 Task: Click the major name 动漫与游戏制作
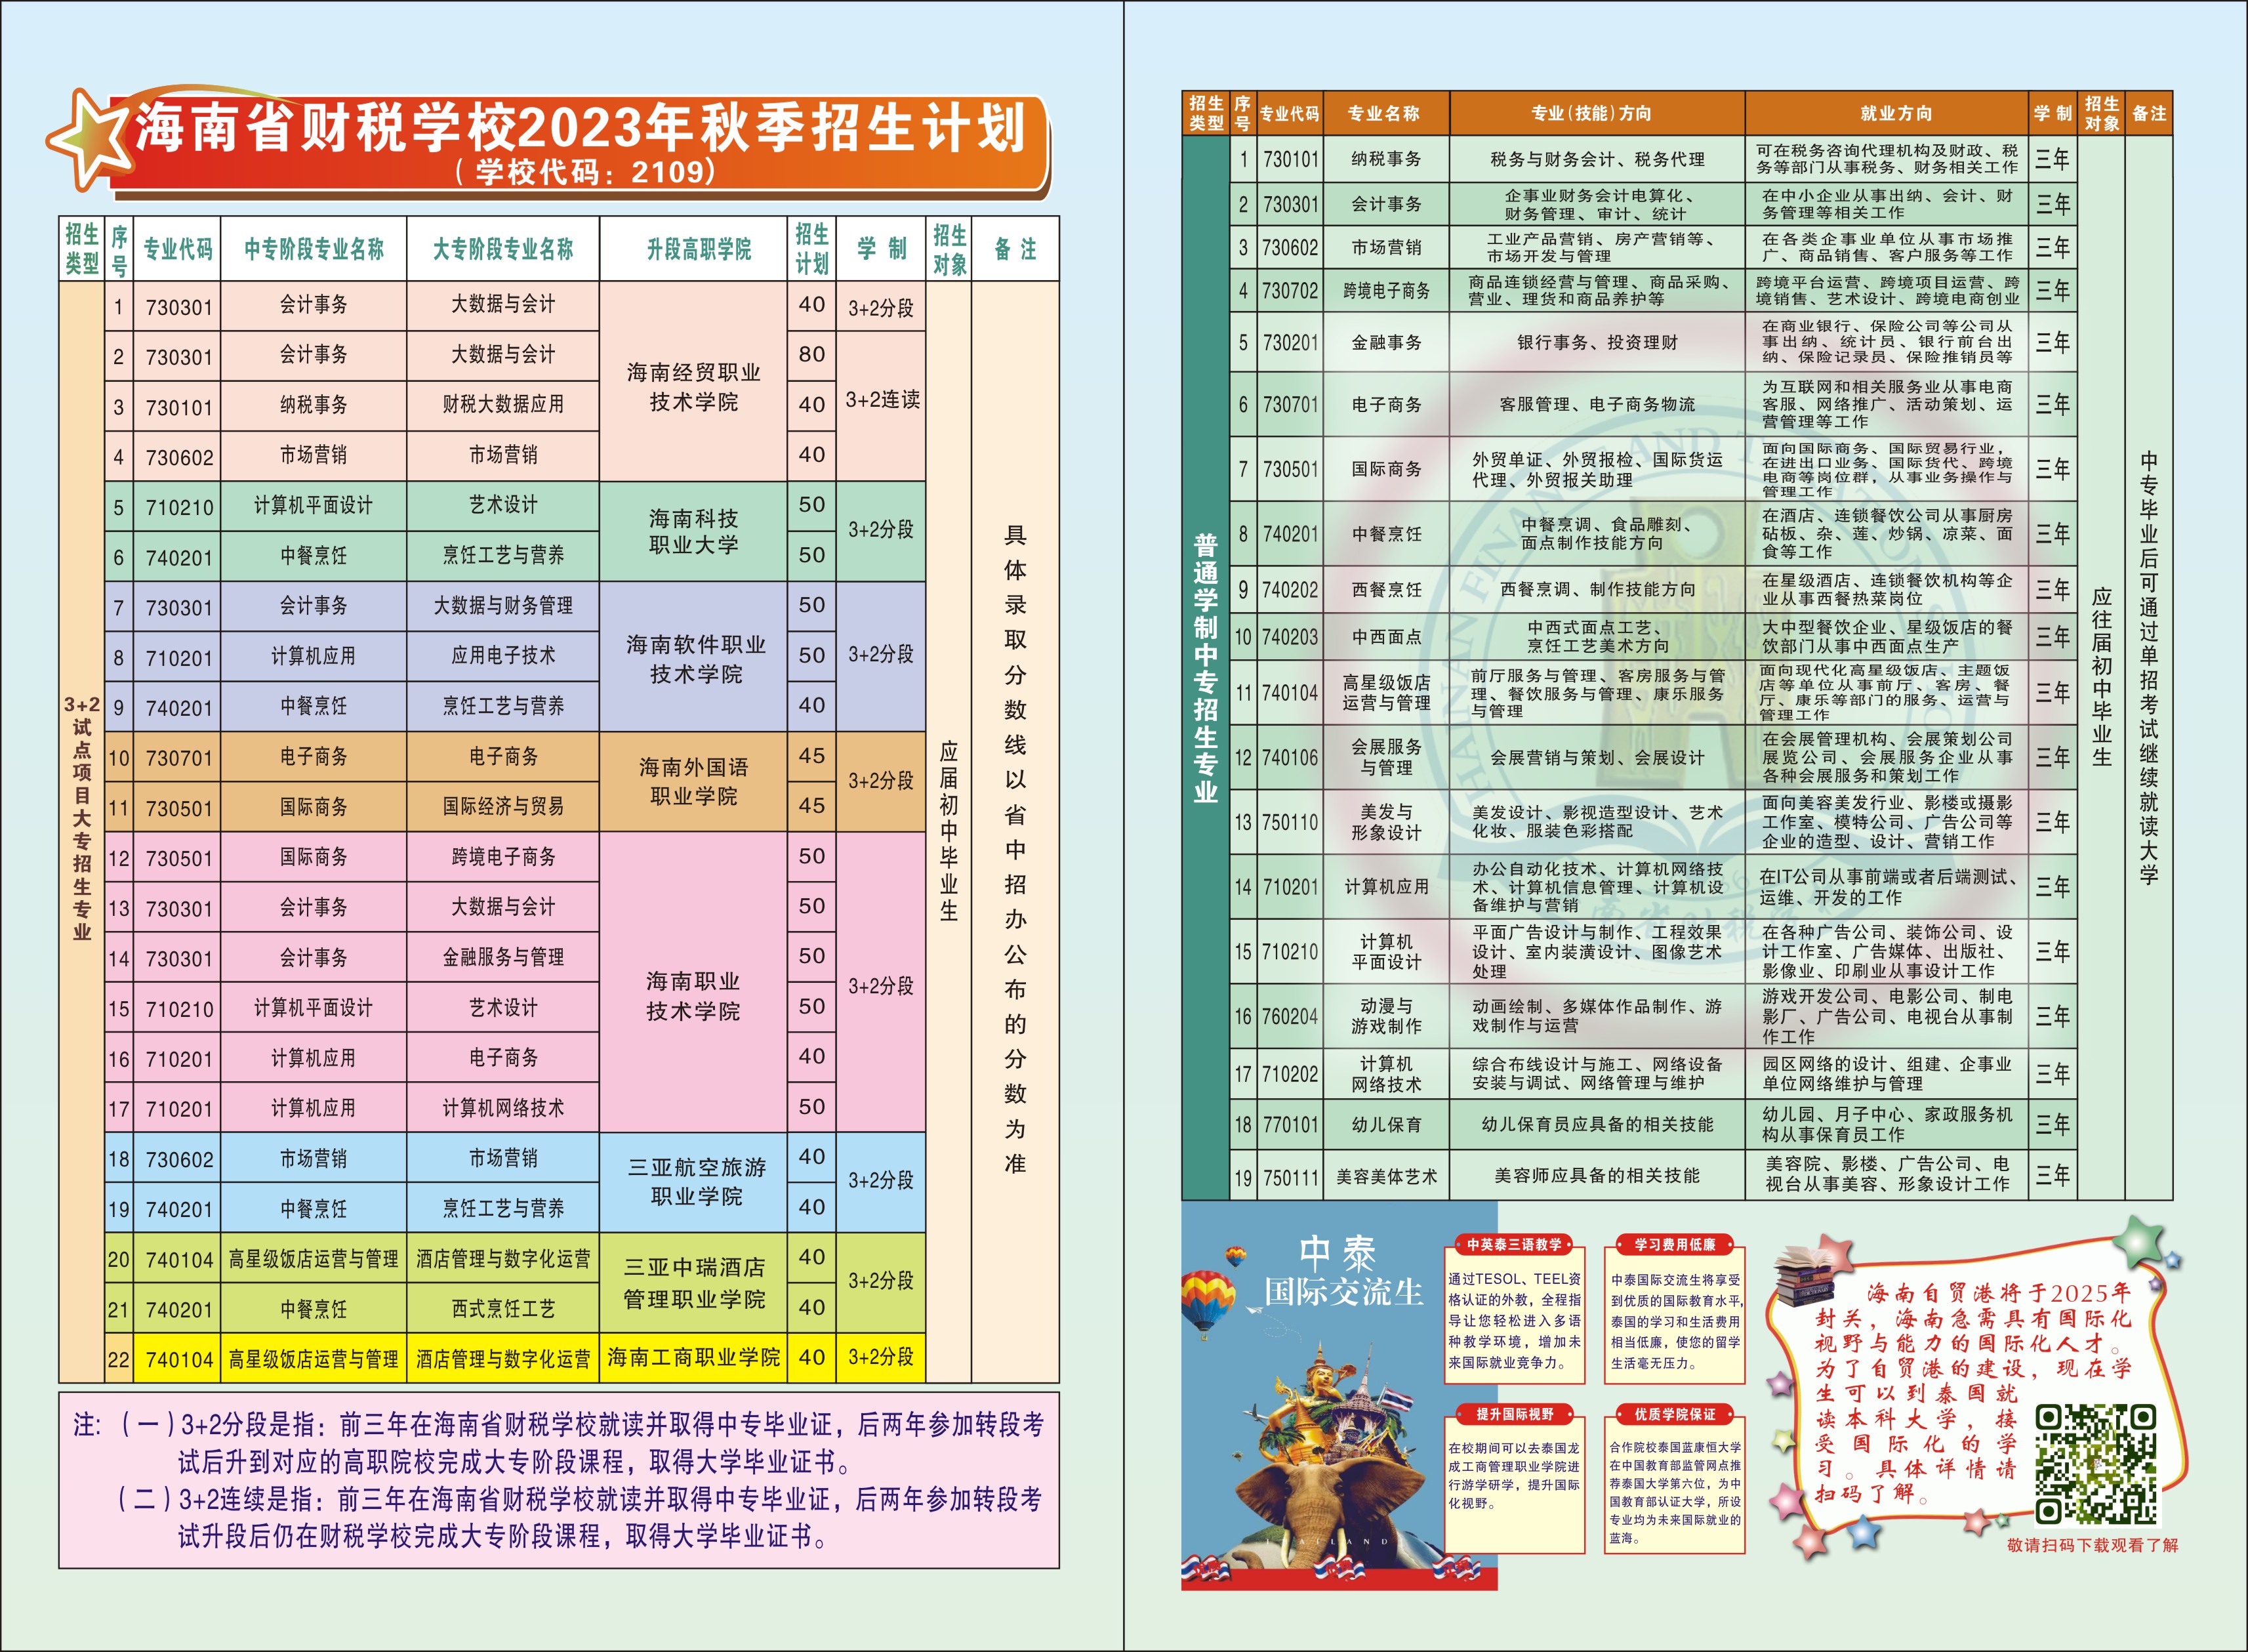point(1386,1016)
